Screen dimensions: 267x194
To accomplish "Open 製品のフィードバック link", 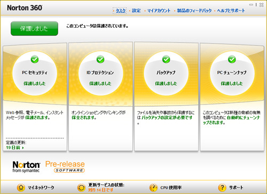I will click(x=194, y=11).
